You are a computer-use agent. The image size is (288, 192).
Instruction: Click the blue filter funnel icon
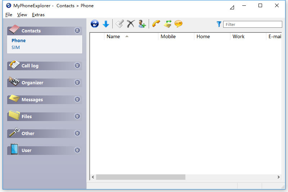click(219, 24)
